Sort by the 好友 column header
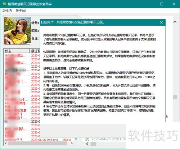This screenshot has width=180, height=149. click(x=17, y=51)
